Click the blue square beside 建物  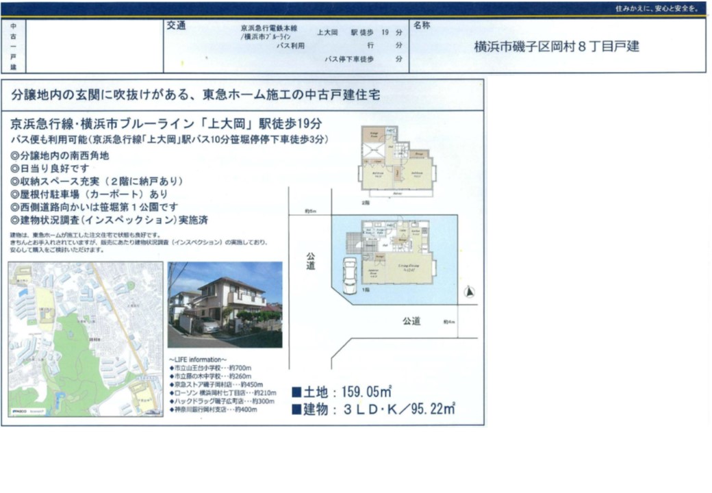pyautogui.click(x=296, y=409)
